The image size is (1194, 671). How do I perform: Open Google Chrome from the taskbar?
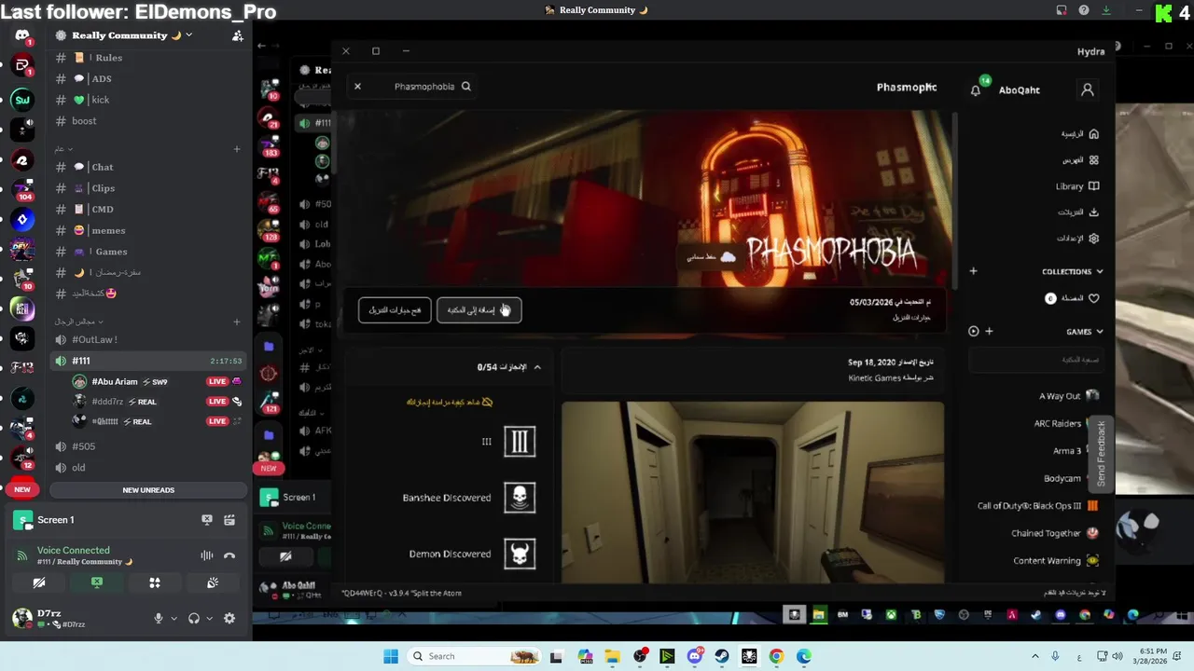tap(776, 656)
